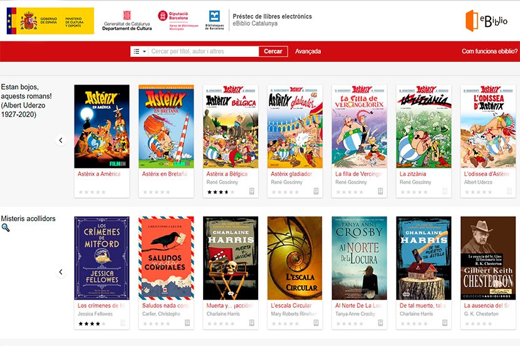
Task: Click ebook icon on L'odissea d'Astèrix card
Action: (x=509, y=191)
